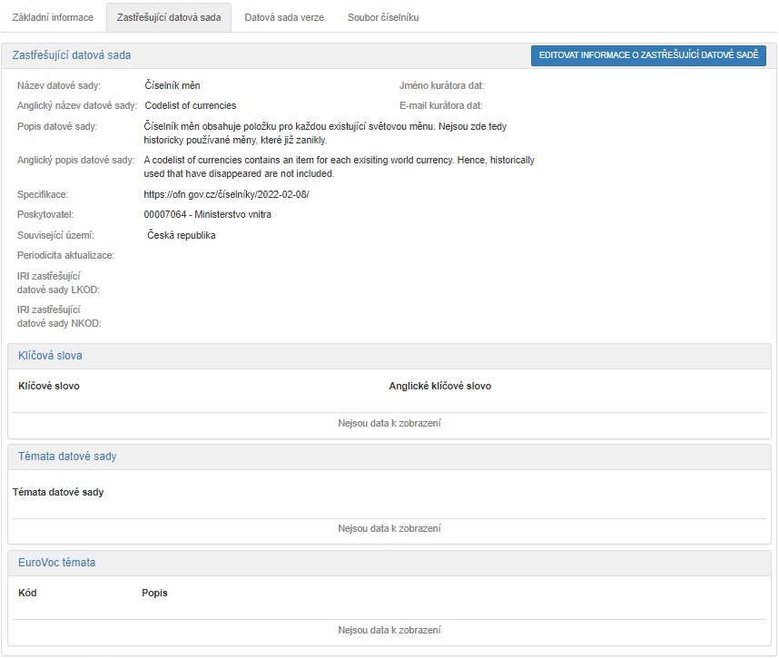Click the Popis column header in EuroVoc
The width and height of the screenshot is (779, 658).
[x=154, y=593]
